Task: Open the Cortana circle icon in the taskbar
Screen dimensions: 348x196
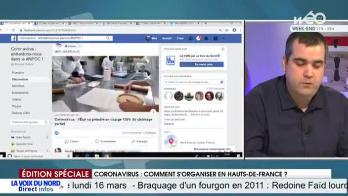Action: tap(9, 156)
